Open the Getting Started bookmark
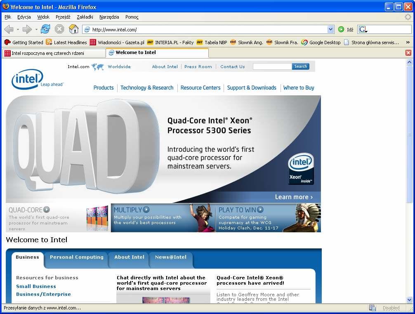 click(24, 42)
